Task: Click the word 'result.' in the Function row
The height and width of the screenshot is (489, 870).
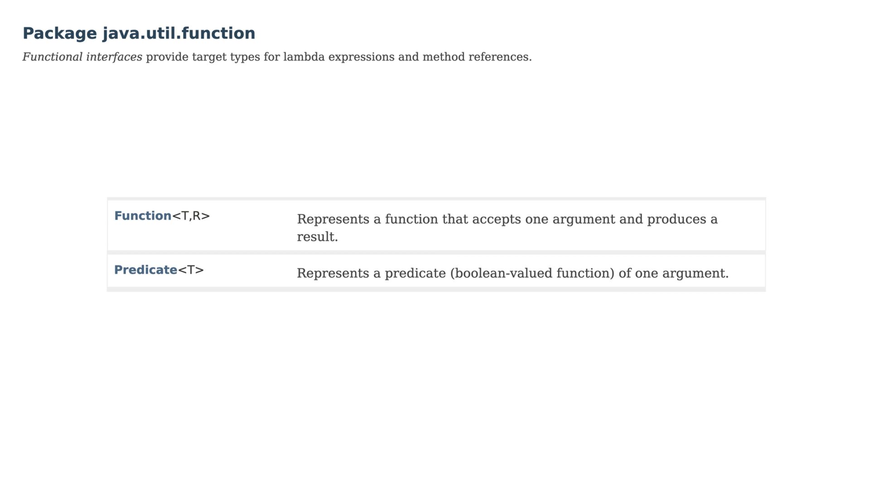Action: [317, 237]
